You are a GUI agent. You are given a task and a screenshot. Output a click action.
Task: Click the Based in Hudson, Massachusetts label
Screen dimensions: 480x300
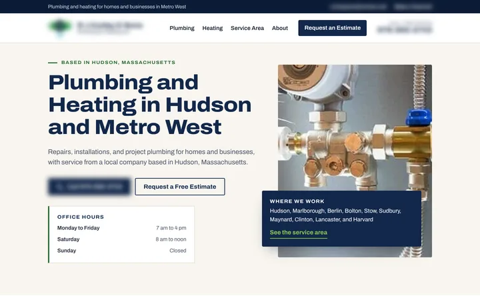(118, 63)
